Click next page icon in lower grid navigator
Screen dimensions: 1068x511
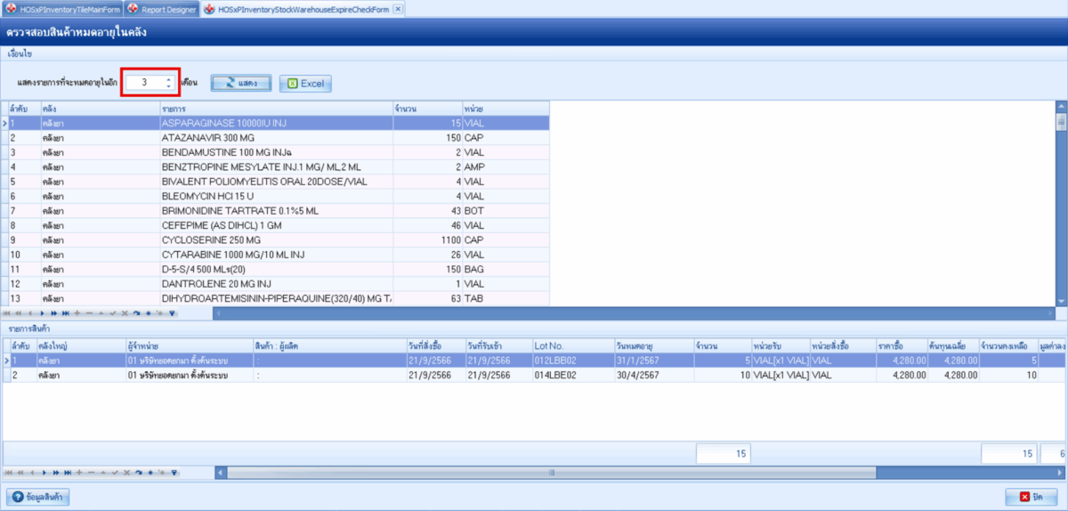click(54, 473)
